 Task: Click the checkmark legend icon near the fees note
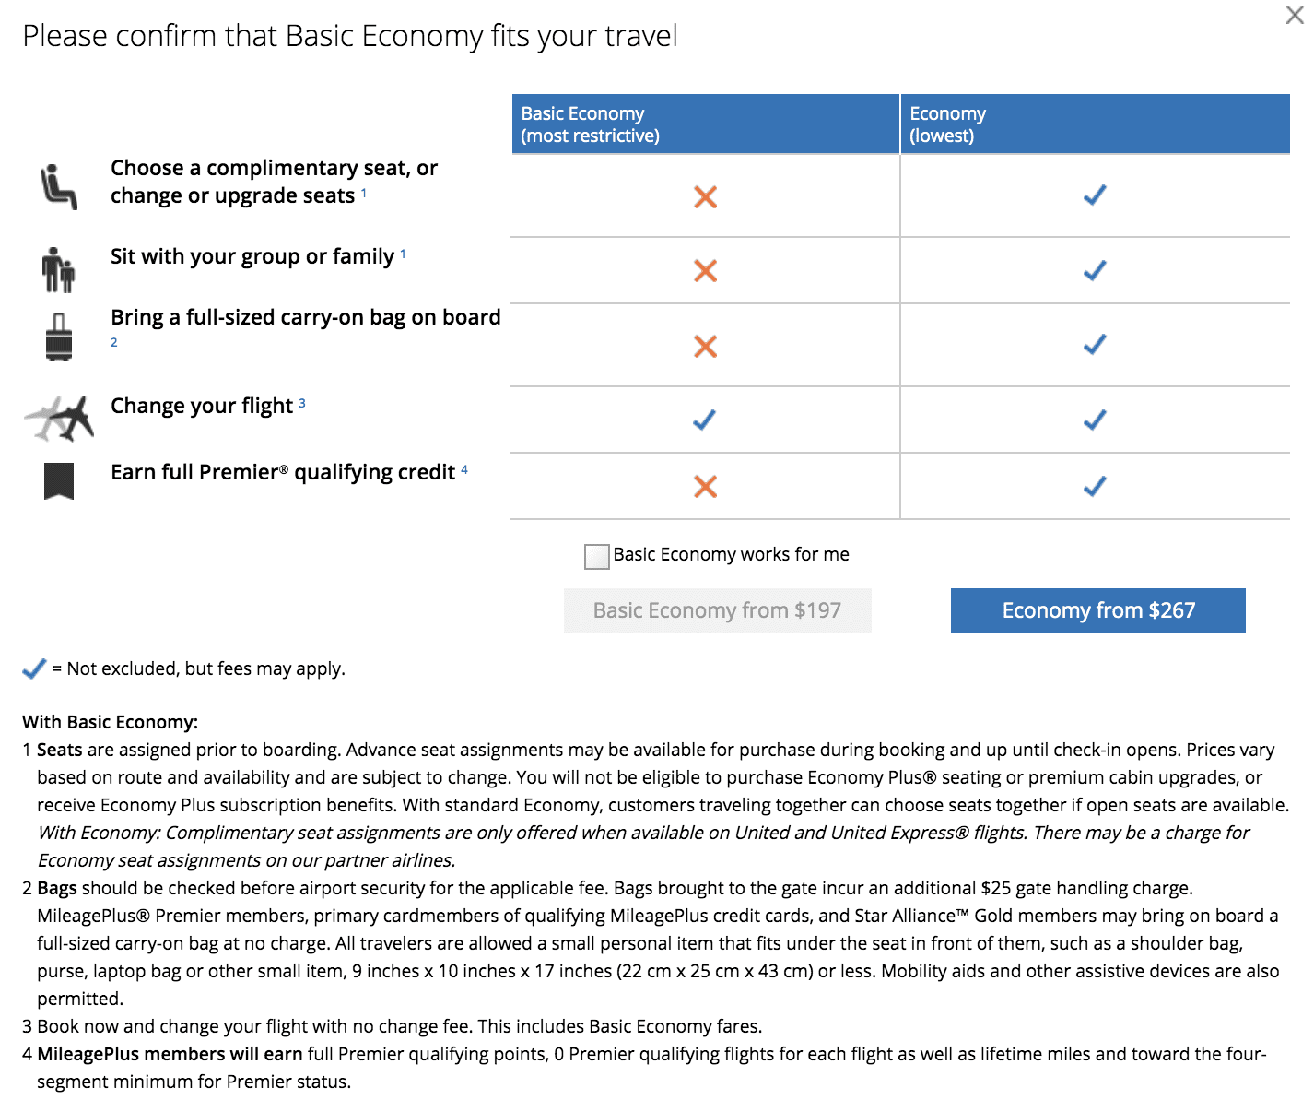coord(33,668)
